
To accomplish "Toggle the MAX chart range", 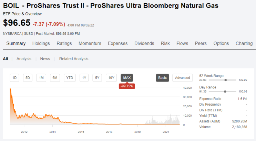I will click(x=127, y=78).
